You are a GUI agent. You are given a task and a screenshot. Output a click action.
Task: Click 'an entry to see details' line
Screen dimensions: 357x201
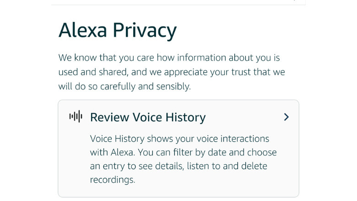(178, 166)
